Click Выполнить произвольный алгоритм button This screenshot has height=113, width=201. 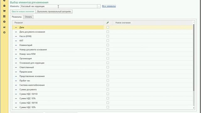click(54, 12)
